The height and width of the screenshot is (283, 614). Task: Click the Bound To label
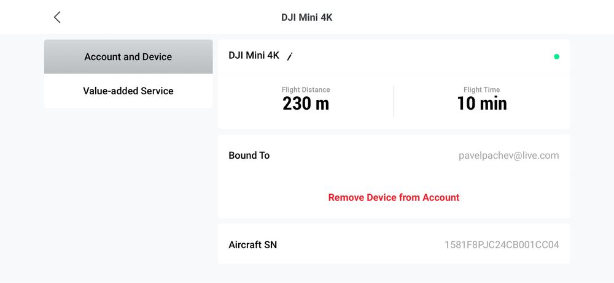pos(249,156)
